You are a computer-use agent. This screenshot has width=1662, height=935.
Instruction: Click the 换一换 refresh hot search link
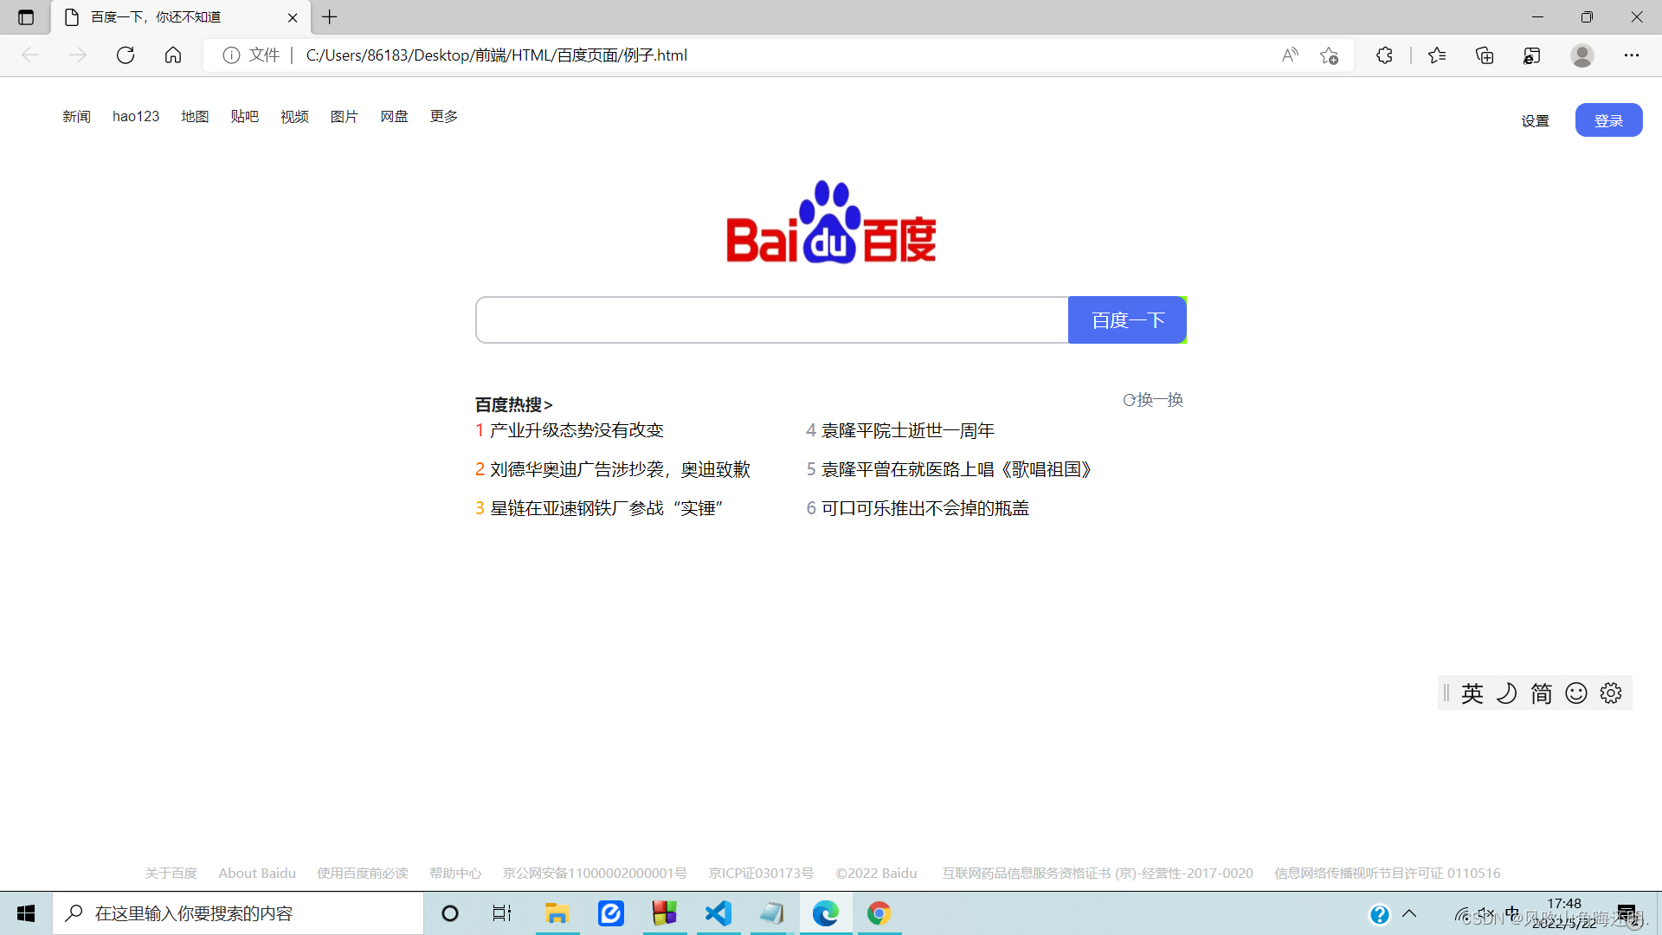(1153, 400)
